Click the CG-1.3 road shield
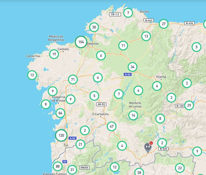This screenshot has height=175, width=206. (115, 14)
